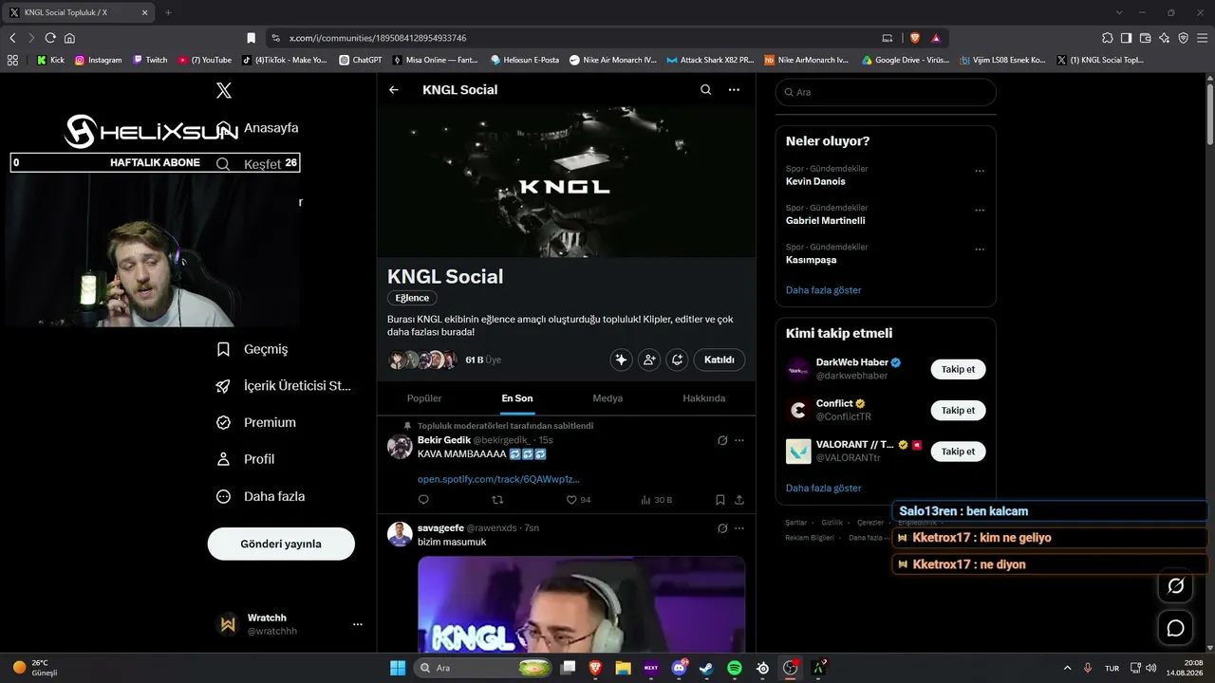The width and height of the screenshot is (1215, 683).
Task: Open more menu on savagefe's post
Action: tap(739, 527)
